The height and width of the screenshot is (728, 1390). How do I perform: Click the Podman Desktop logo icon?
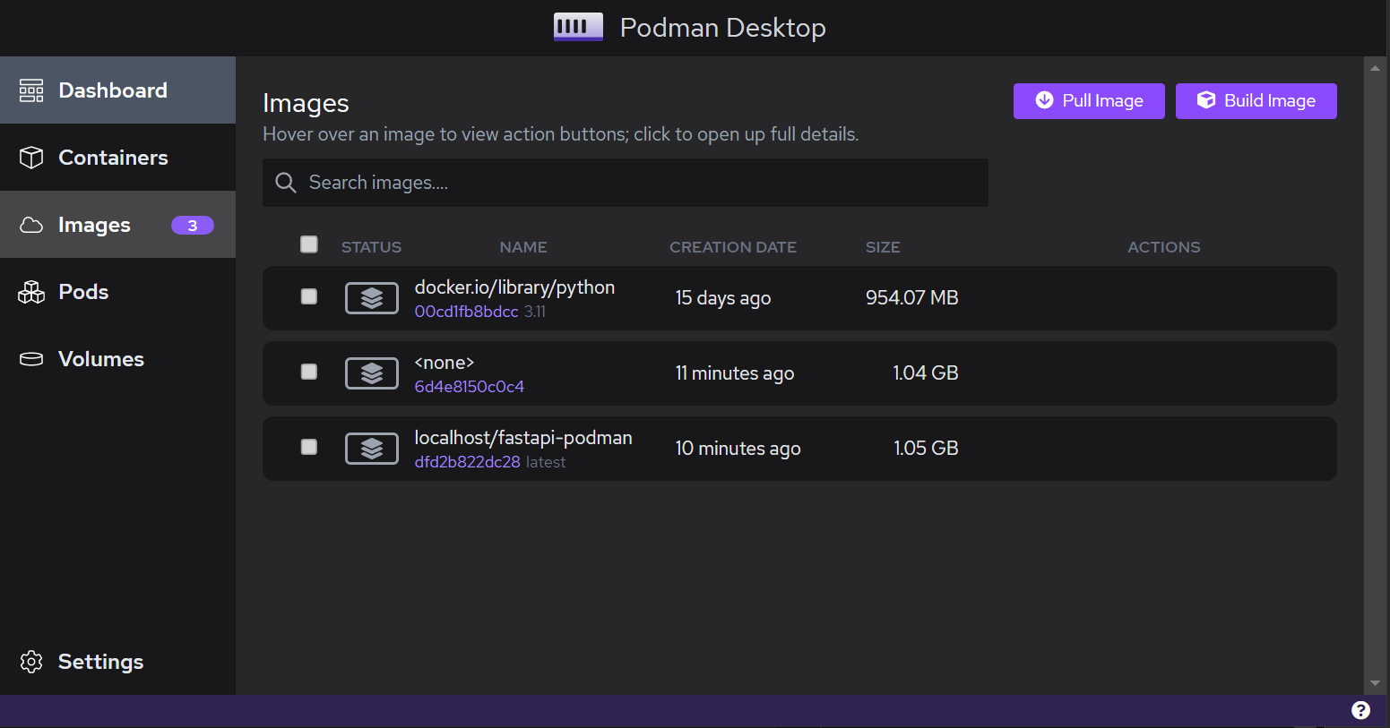click(x=578, y=27)
